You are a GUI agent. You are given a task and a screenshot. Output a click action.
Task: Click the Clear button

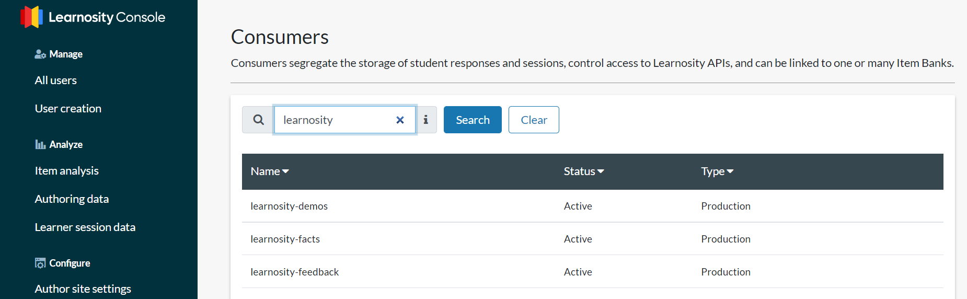534,120
